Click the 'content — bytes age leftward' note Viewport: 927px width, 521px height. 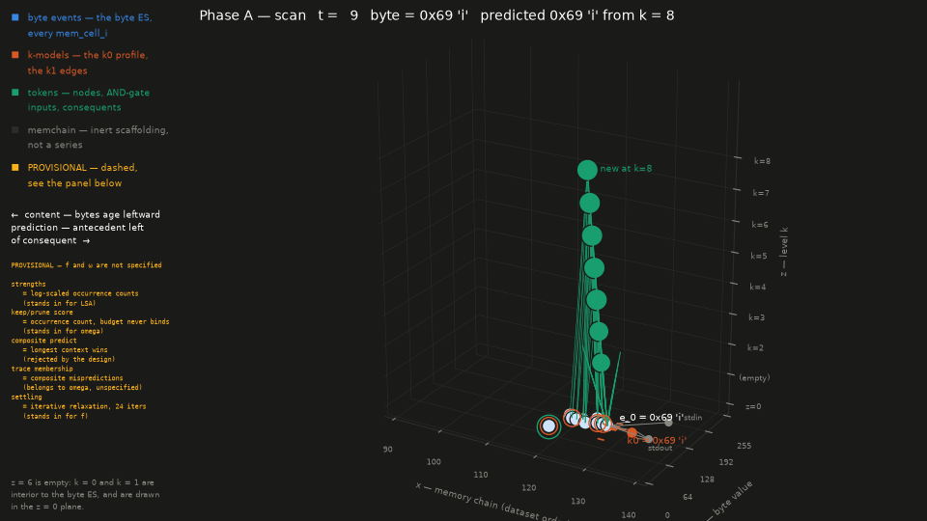[86, 215]
